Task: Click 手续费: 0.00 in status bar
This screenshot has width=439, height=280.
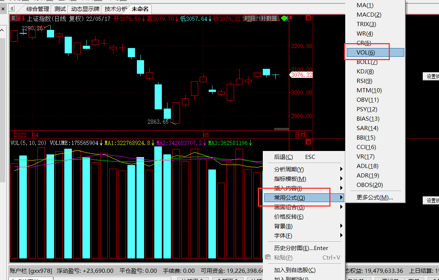Action: (179, 271)
